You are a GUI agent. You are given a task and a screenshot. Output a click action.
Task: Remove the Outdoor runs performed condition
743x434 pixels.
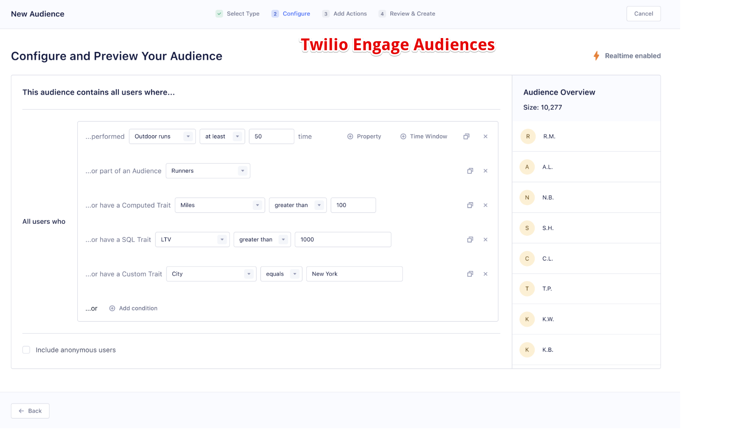pos(486,137)
